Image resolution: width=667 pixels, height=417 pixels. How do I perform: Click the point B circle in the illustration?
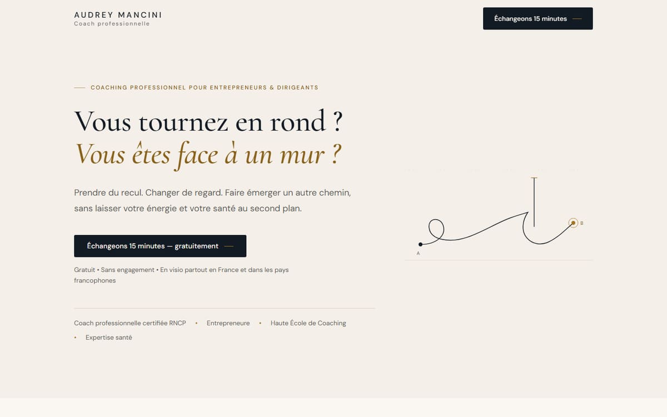click(573, 223)
